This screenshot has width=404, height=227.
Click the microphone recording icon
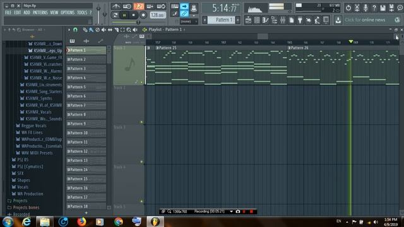coord(365,8)
